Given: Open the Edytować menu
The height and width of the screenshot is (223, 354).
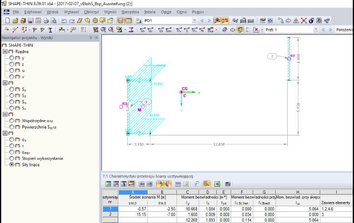Looking at the screenshot, I should pyautogui.click(x=33, y=12).
